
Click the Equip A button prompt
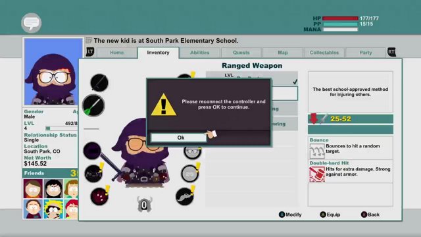pyautogui.click(x=330, y=215)
